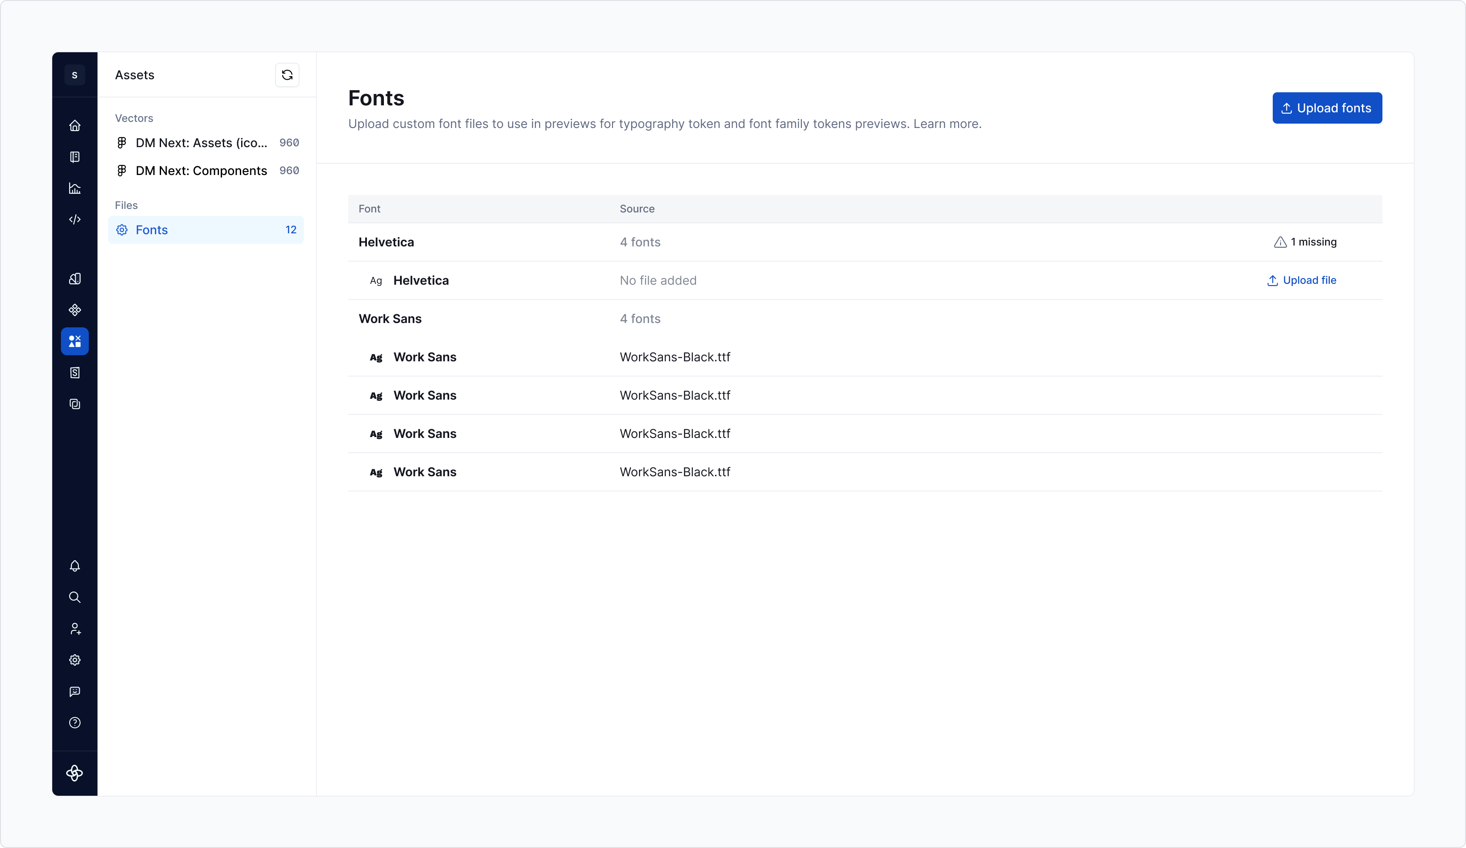Viewport: 1466px width, 848px height.
Task: Open help with the question mark icon
Action: point(74,723)
